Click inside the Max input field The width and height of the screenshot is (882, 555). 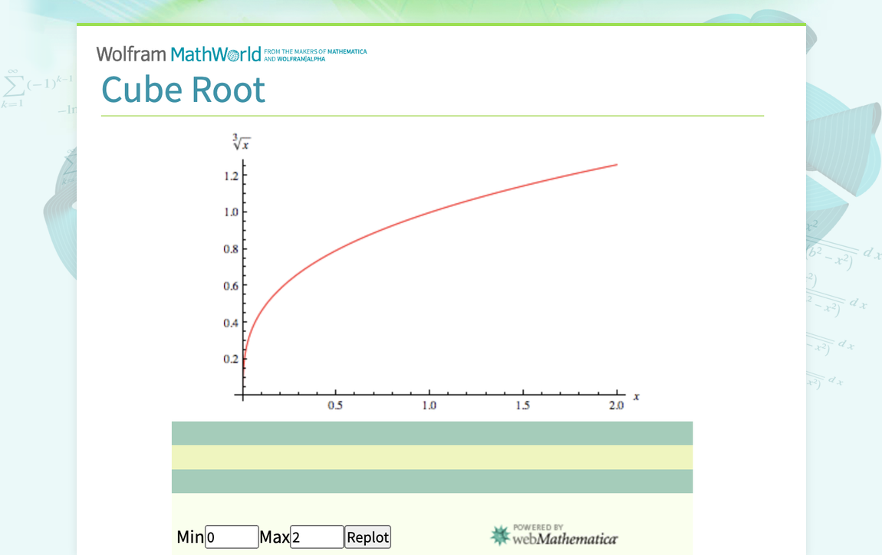[x=317, y=537]
